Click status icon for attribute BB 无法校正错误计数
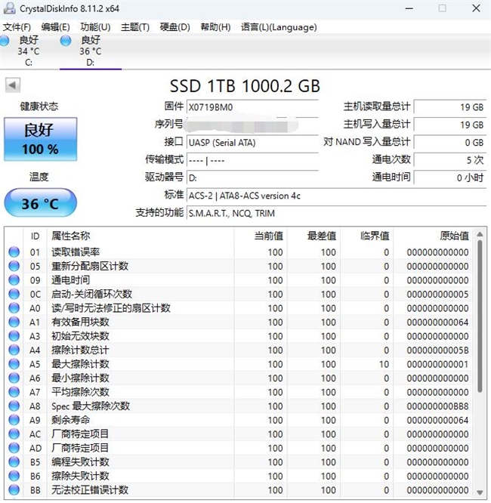The width and height of the screenshot is (491, 503). click(14, 490)
